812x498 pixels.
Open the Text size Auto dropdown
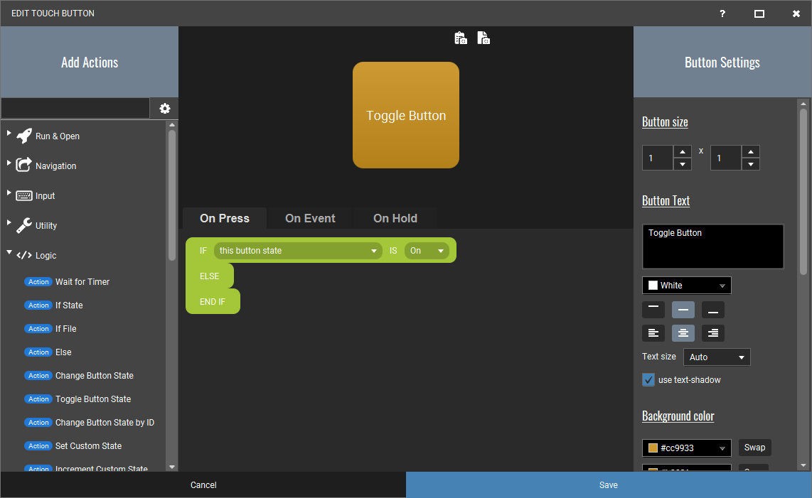point(717,357)
